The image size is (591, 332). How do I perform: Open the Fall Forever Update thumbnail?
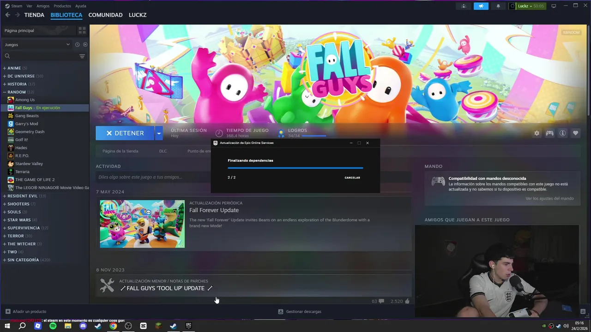pyautogui.click(x=142, y=224)
